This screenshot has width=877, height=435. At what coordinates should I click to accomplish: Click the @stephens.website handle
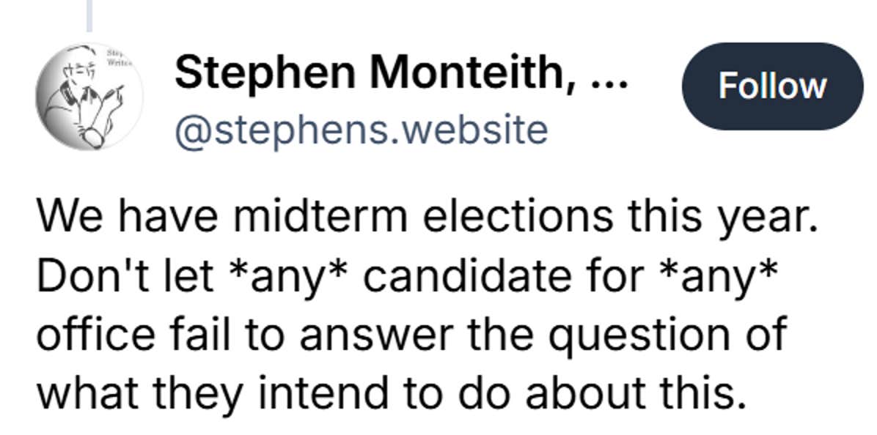[361, 130]
